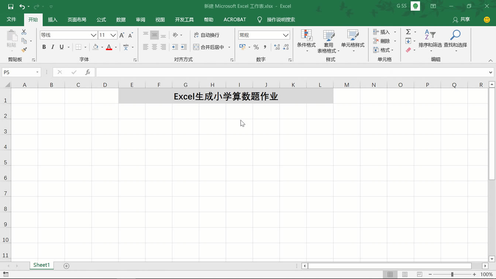Click the underline icon
This screenshot has width=496, height=279.
61,47
